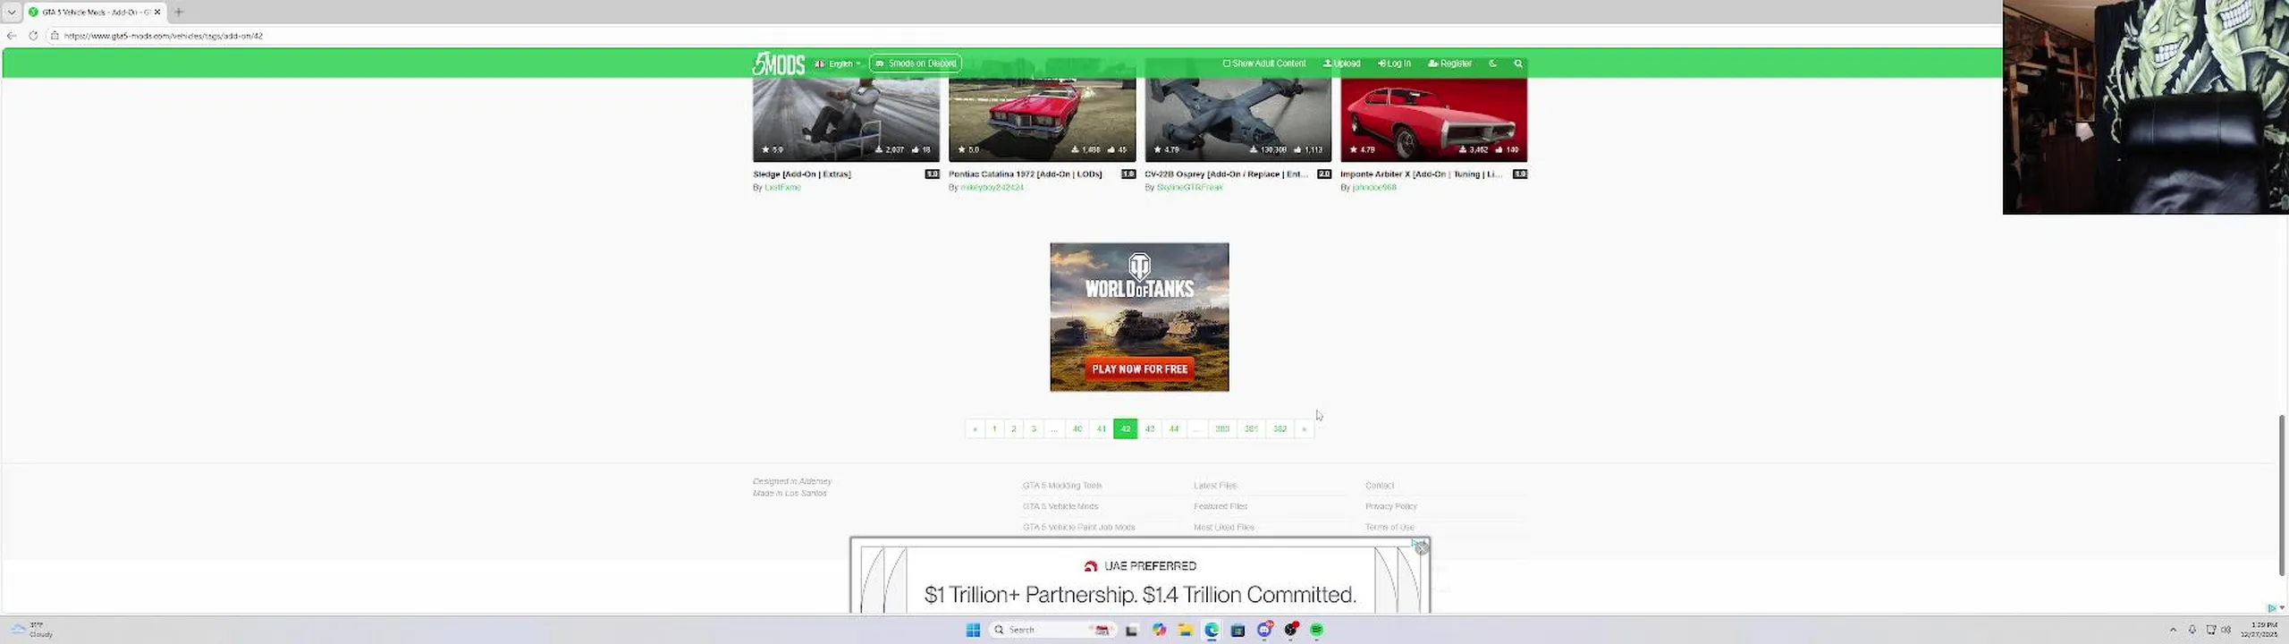The height and width of the screenshot is (644, 2289).
Task: Go to page 381 in pagination
Action: 1251,429
